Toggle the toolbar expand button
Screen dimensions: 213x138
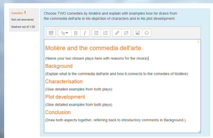(51, 33)
